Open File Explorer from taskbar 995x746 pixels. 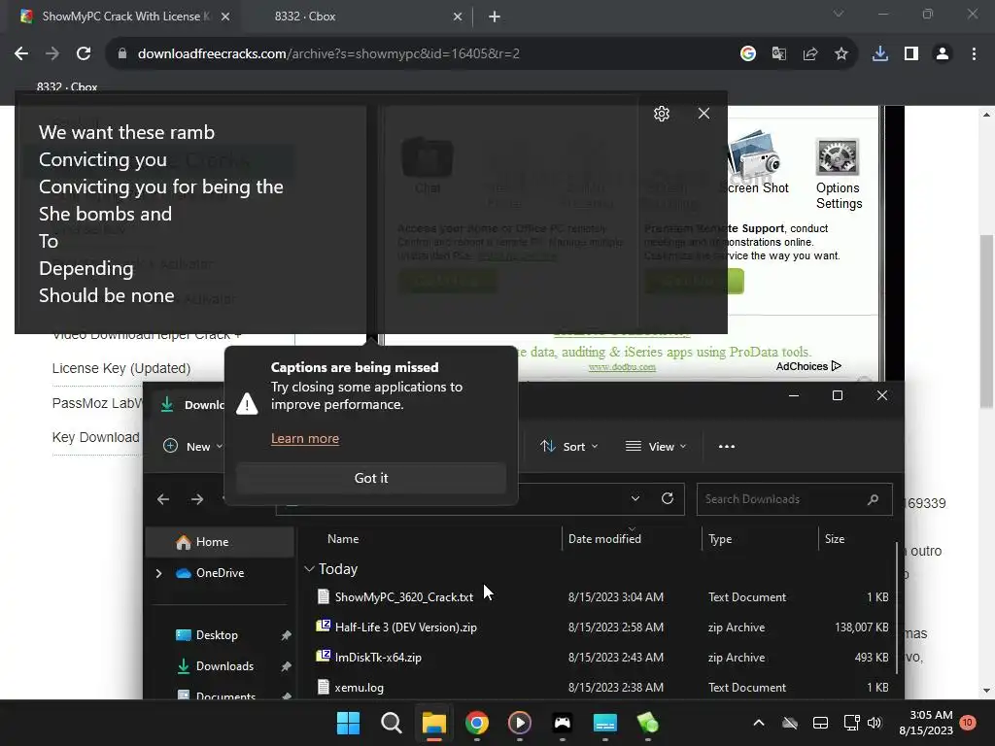pos(434,723)
